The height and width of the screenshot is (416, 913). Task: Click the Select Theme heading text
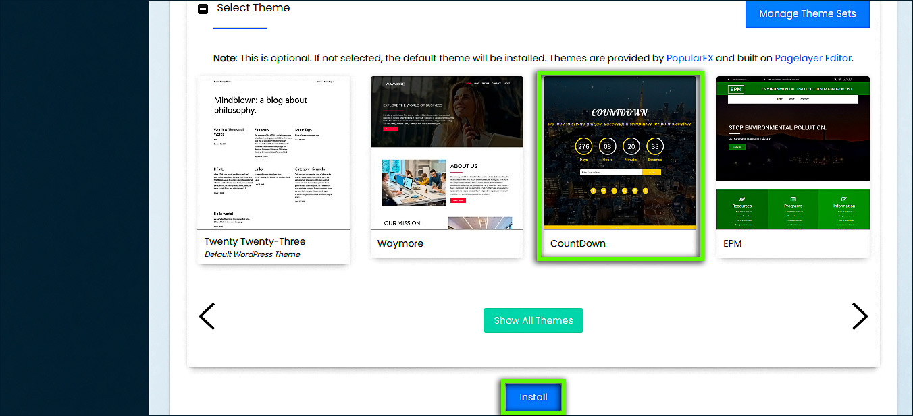tap(253, 8)
